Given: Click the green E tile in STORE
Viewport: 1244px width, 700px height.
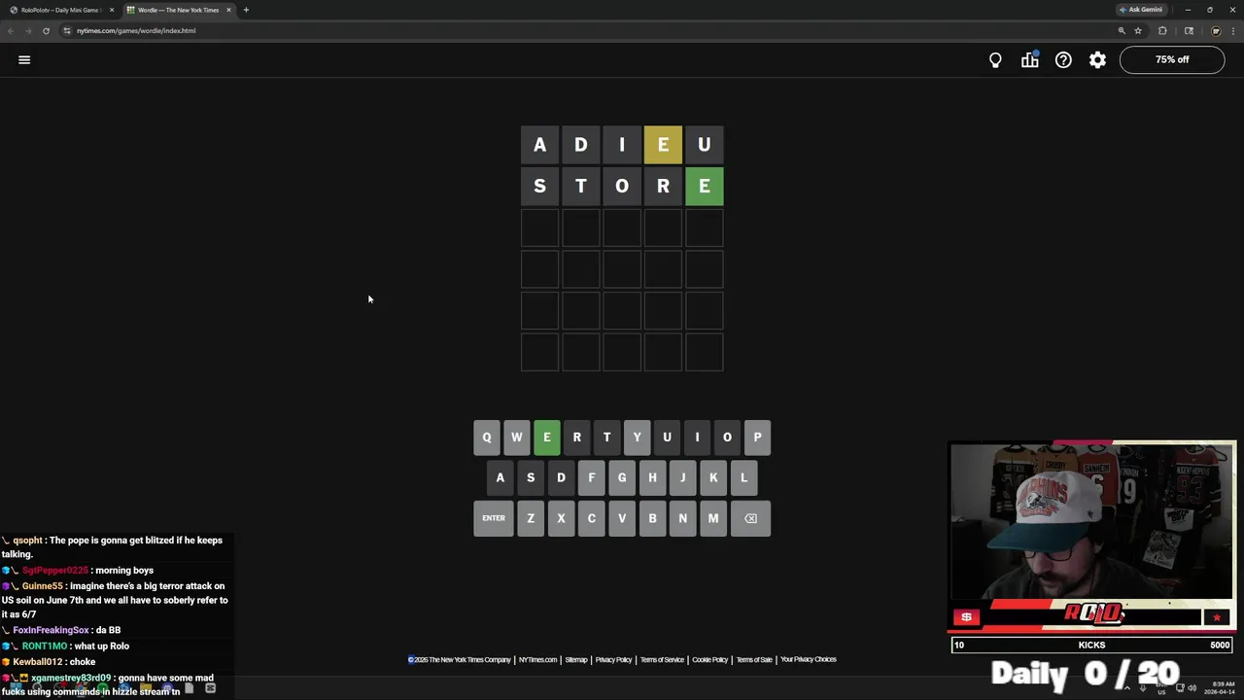Looking at the screenshot, I should (x=705, y=186).
